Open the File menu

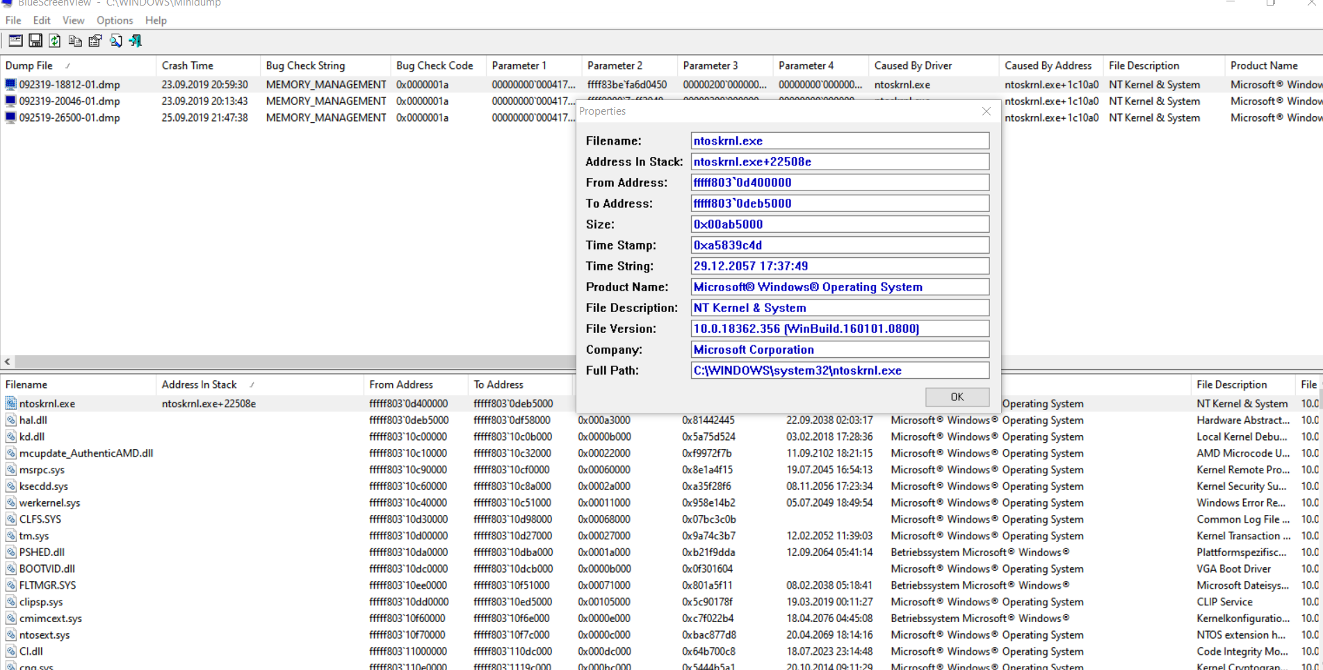[x=13, y=20]
